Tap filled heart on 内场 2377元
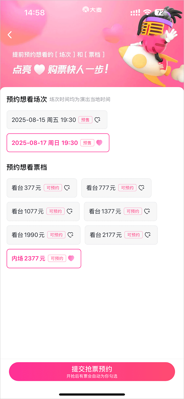The image size is (184, 399). point(71,258)
